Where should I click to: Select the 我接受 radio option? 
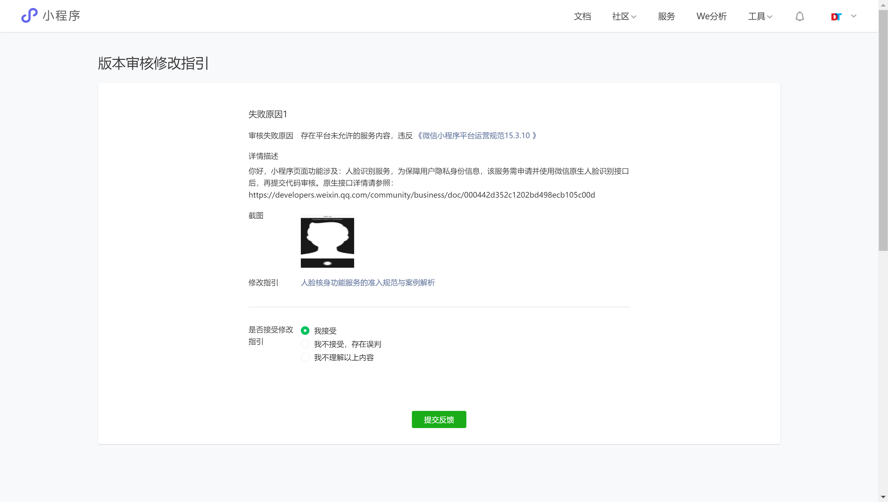click(x=305, y=331)
